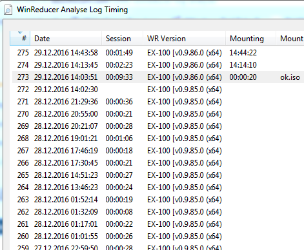Click session time 00:00:22
The image size is (304, 250).
click(x=119, y=224)
